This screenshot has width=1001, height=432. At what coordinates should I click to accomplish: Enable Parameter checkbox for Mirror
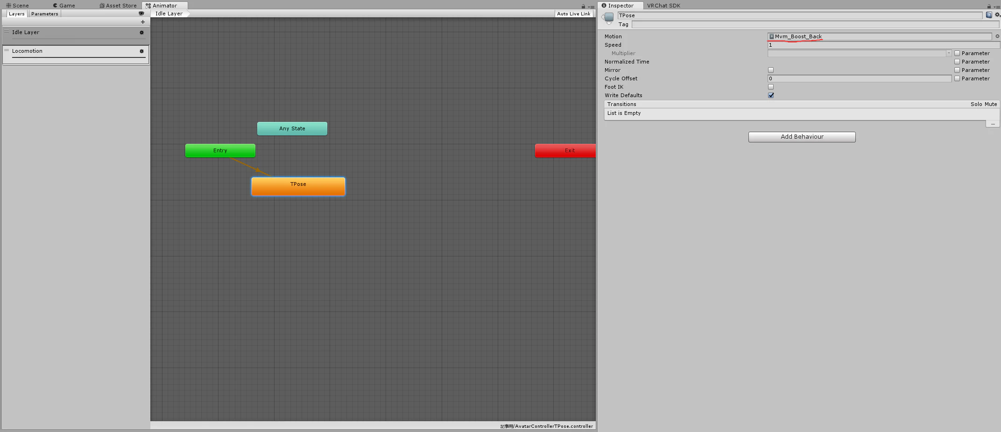coord(957,70)
